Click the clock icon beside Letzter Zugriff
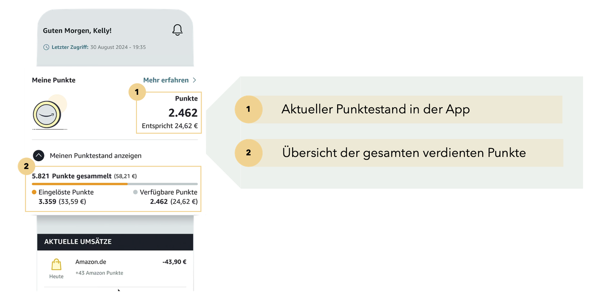 [46, 47]
